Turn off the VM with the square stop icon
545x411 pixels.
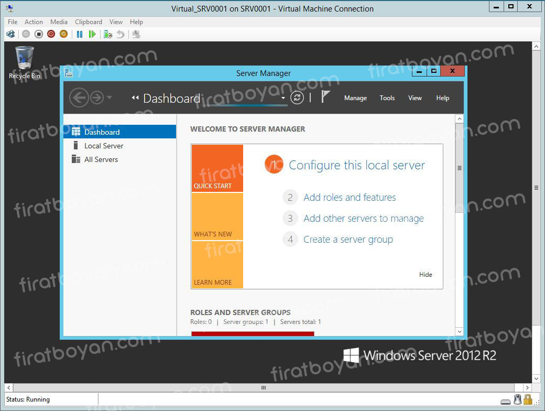(x=39, y=34)
